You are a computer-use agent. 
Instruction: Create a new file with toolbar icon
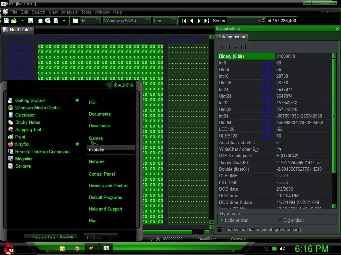7,21
